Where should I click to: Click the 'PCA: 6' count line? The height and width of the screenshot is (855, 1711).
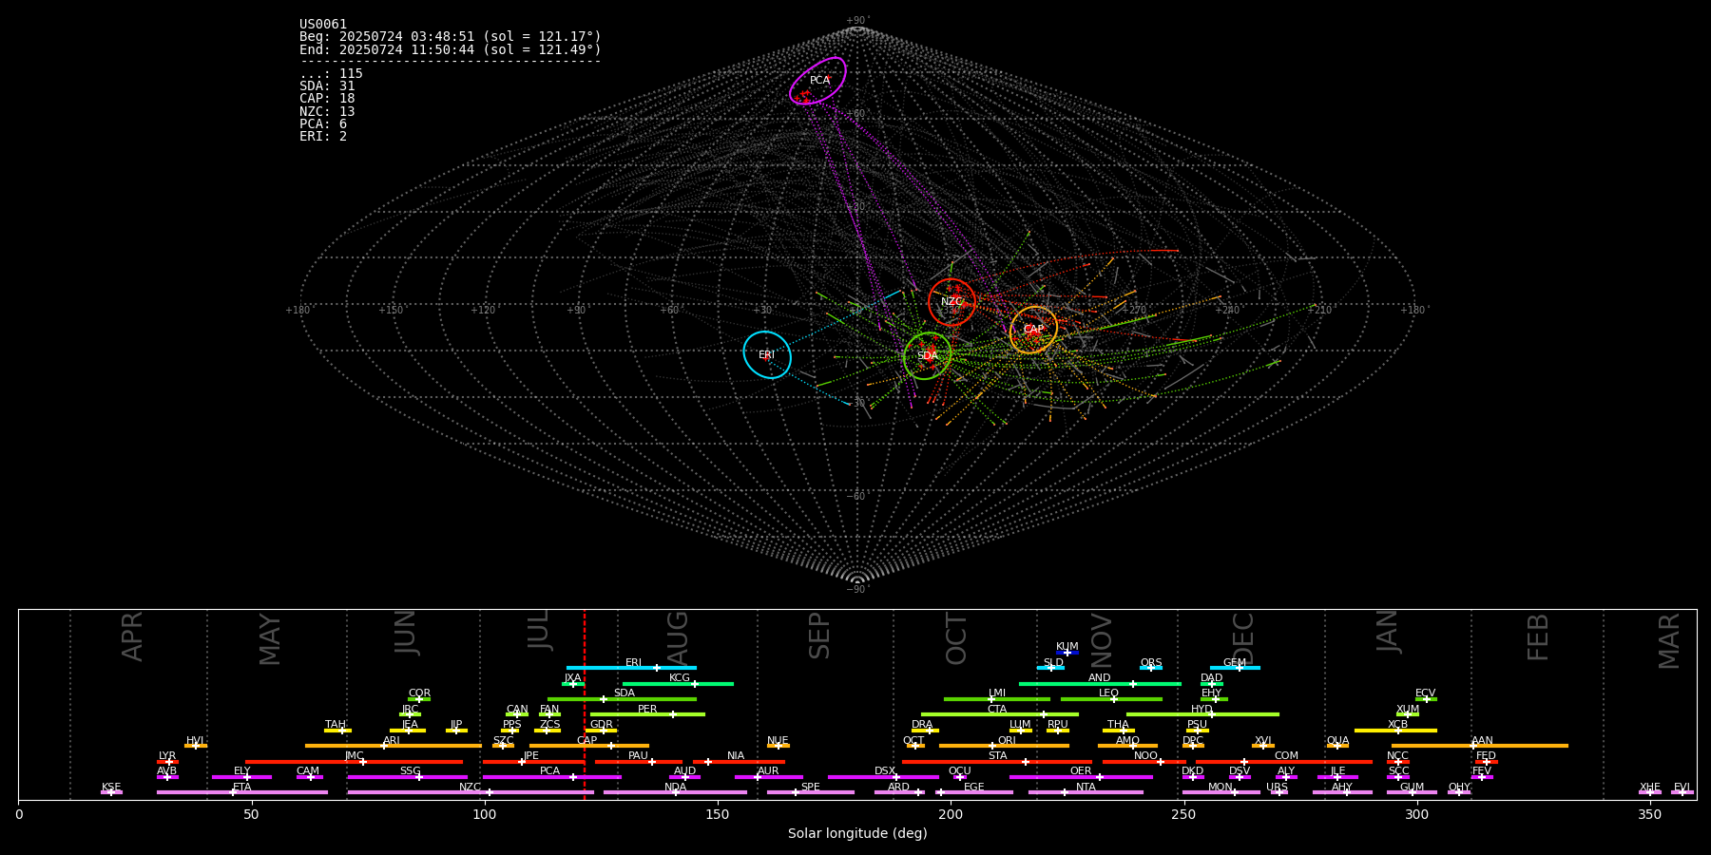[x=323, y=124]
